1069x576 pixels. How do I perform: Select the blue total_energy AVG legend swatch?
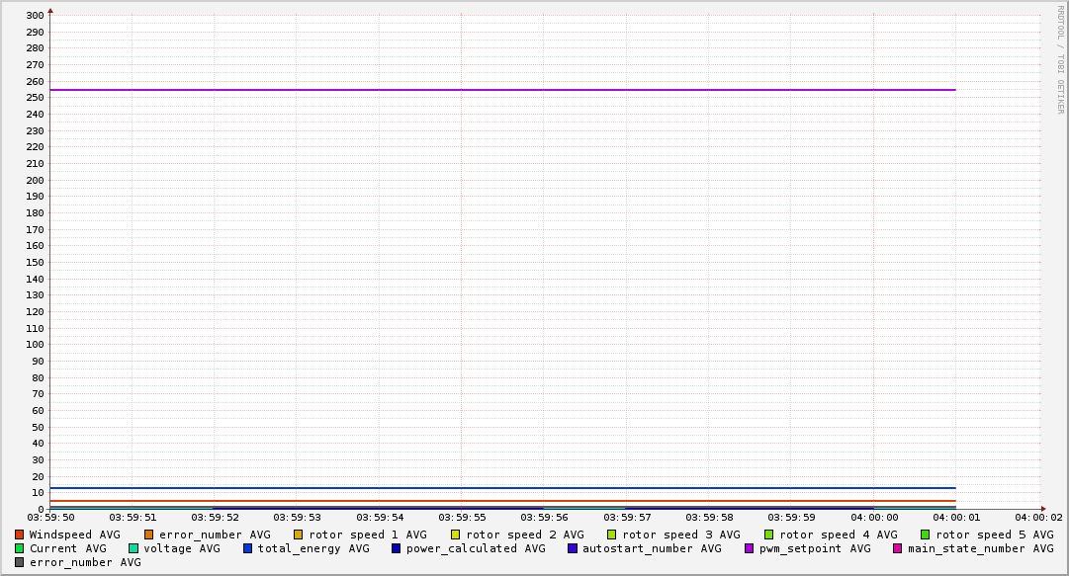247,548
